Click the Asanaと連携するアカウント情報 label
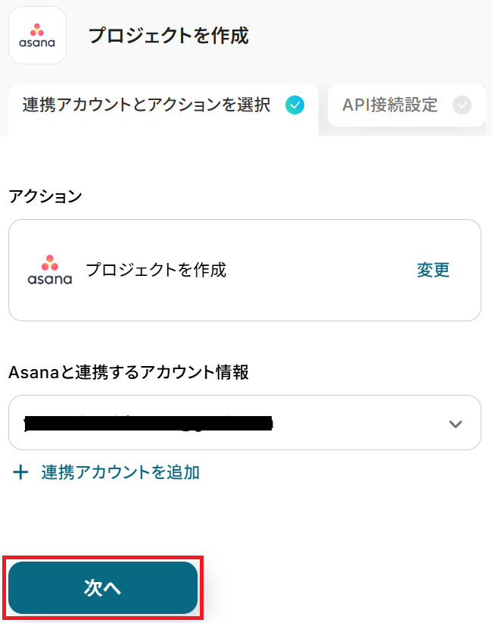Image resolution: width=492 pixels, height=623 pixels. point(129,372)
